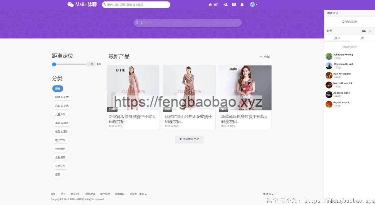
Task: Select the 金融服务 category
Action: pyautogui.click(x=60, y=157)
